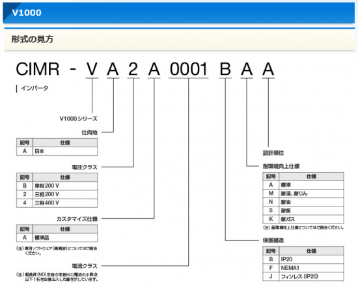Click symbol 4 in the voltage class table
The image size is (358, 286).
tap(25, 203)
